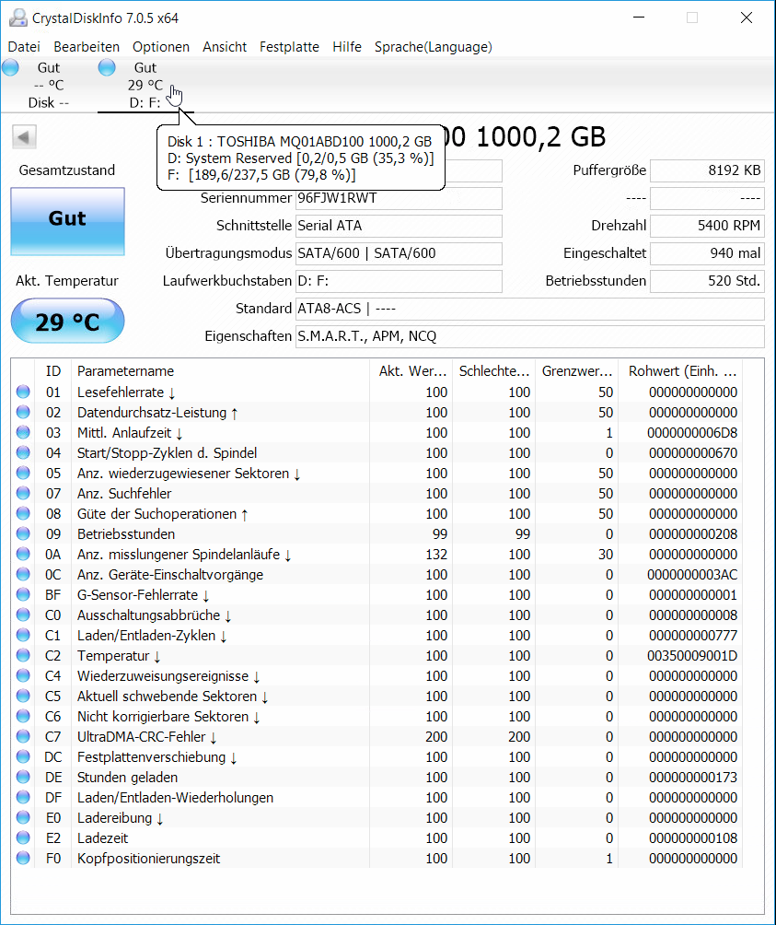
Task: Click the Puffergröße value 8192 KB
Action: [x=707, y=170]
